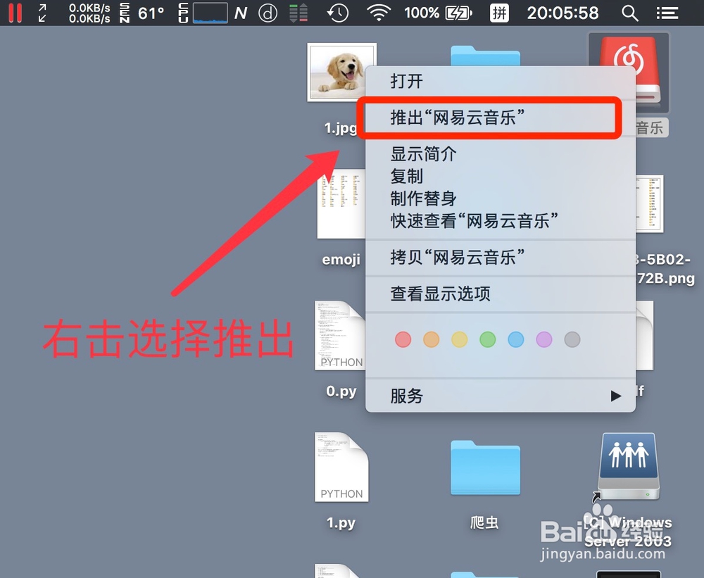Open Notification Center list icon
The height and width of the screenshot is (578, 704).
(667, 13)
